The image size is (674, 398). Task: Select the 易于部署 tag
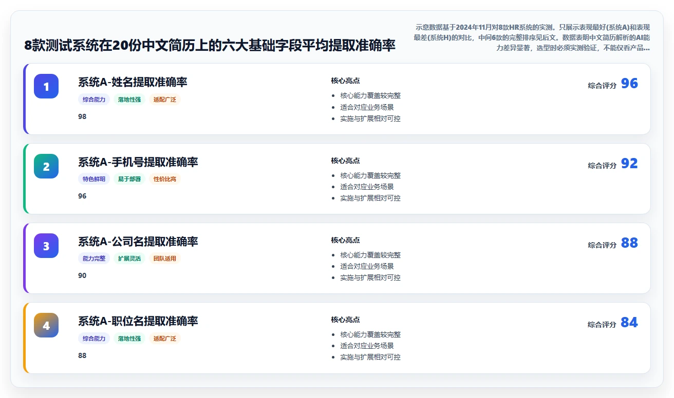pyautogui.click(x=129, y=179)
